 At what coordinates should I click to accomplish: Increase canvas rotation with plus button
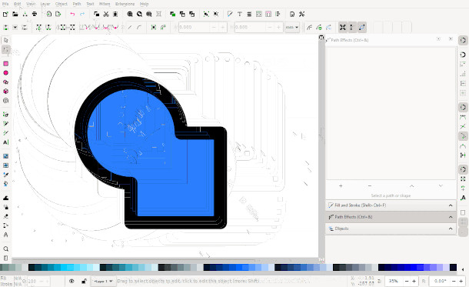(461, 282)
